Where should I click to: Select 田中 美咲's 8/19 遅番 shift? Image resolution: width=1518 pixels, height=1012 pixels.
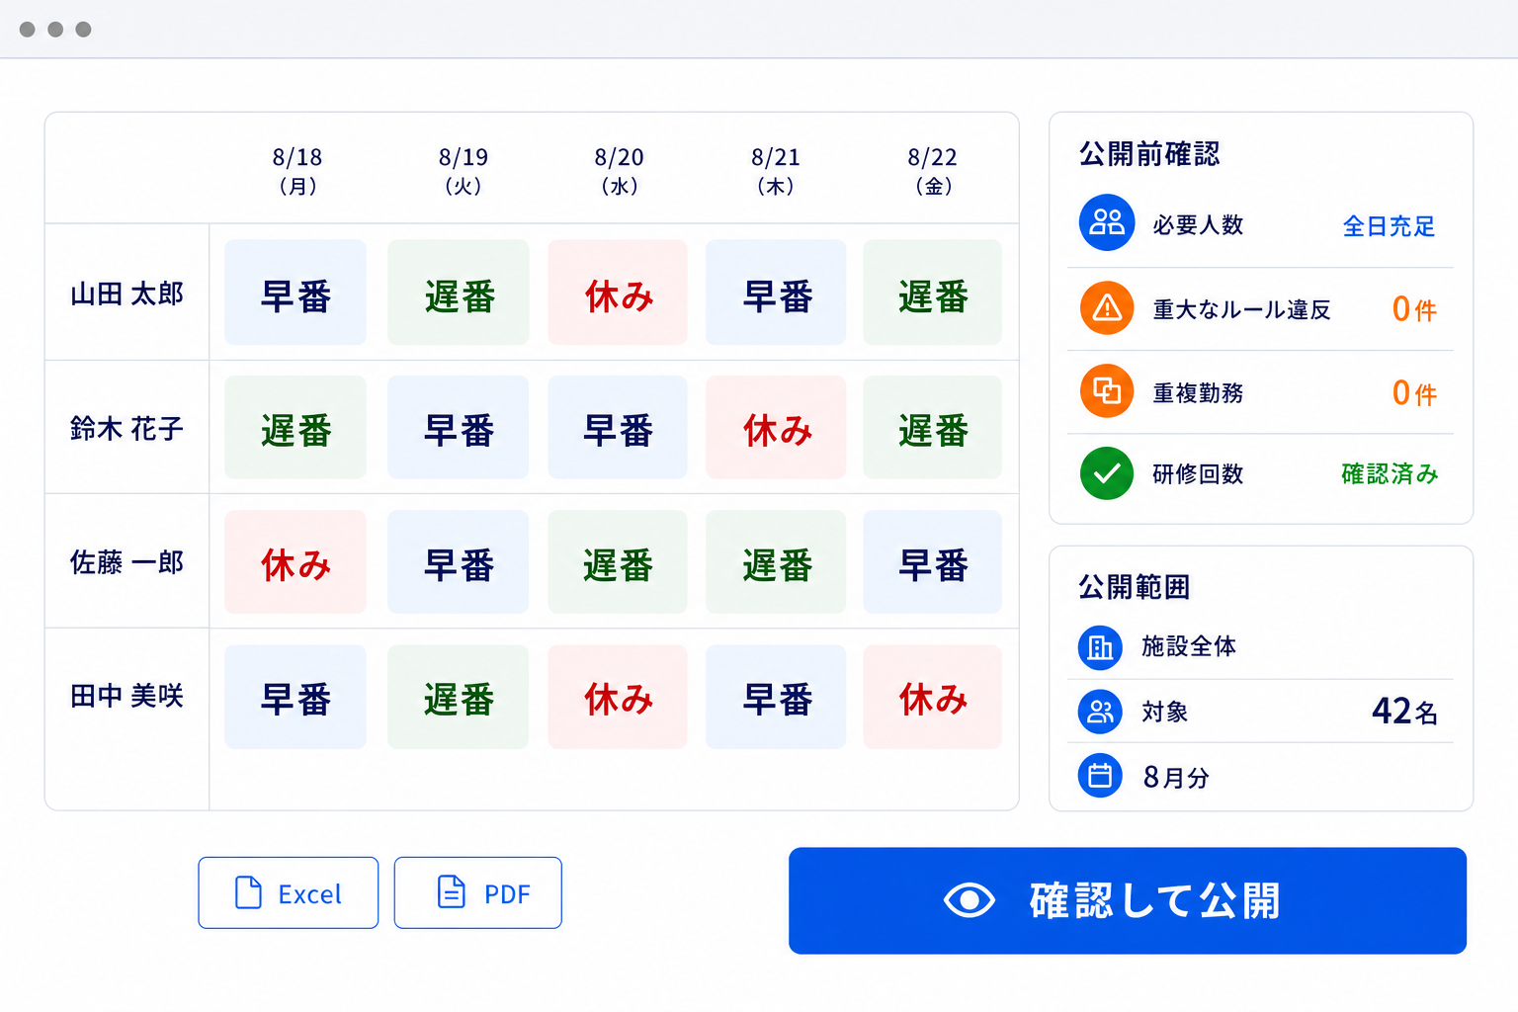pos(459,697)
